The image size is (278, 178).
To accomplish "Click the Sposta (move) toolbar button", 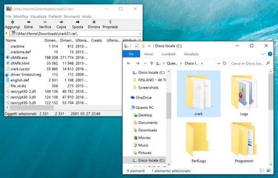I will 77,25.
